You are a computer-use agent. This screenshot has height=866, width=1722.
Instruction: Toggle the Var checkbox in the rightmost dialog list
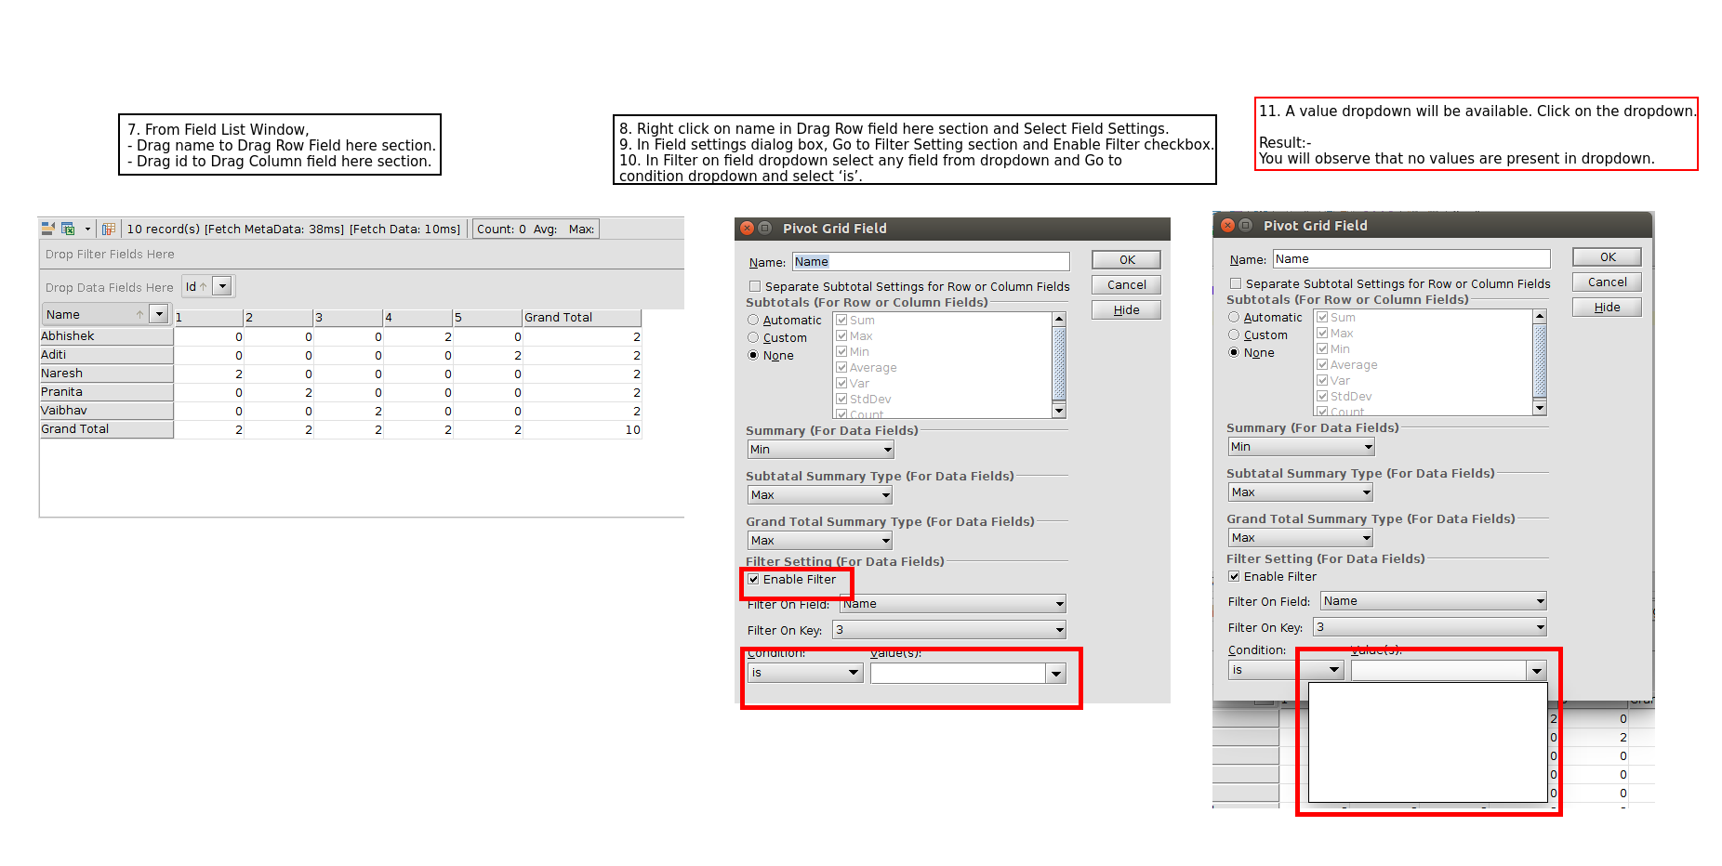pos(1322,380)
